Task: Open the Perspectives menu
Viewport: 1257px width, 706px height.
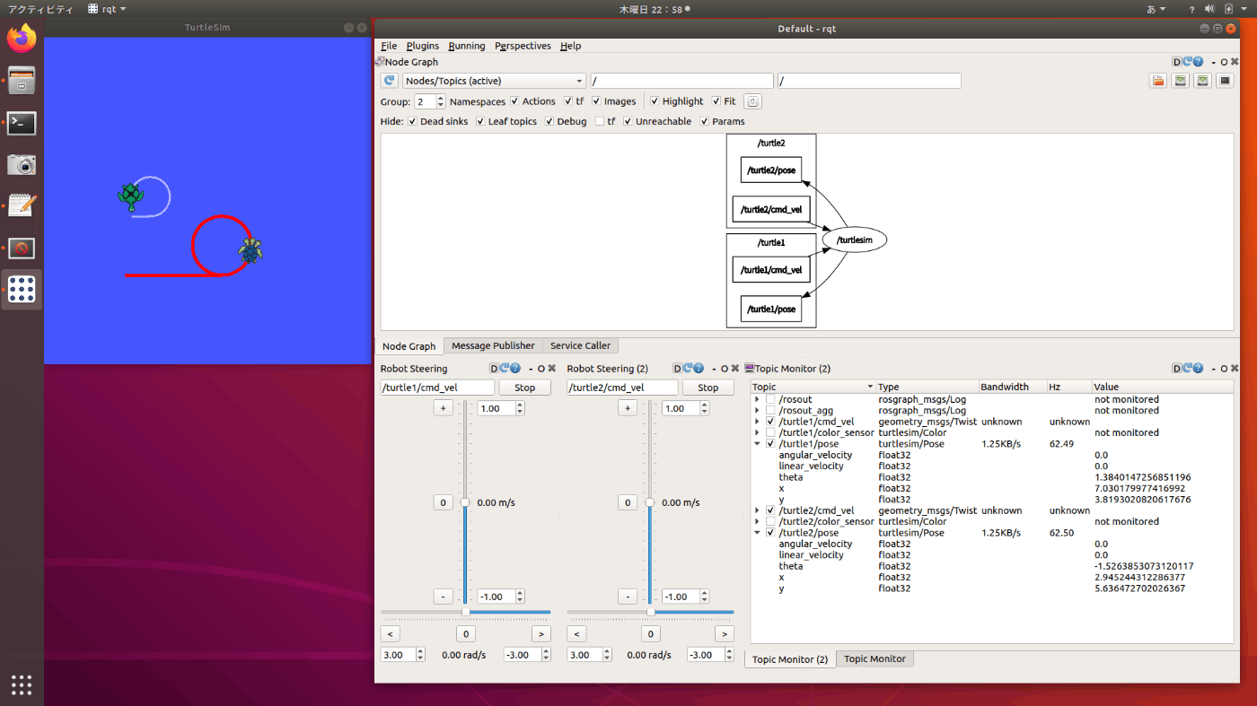Action: pos(523,46)
